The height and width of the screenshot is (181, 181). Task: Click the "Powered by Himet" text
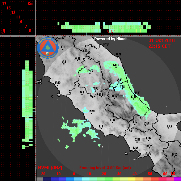tap(110, 39)
